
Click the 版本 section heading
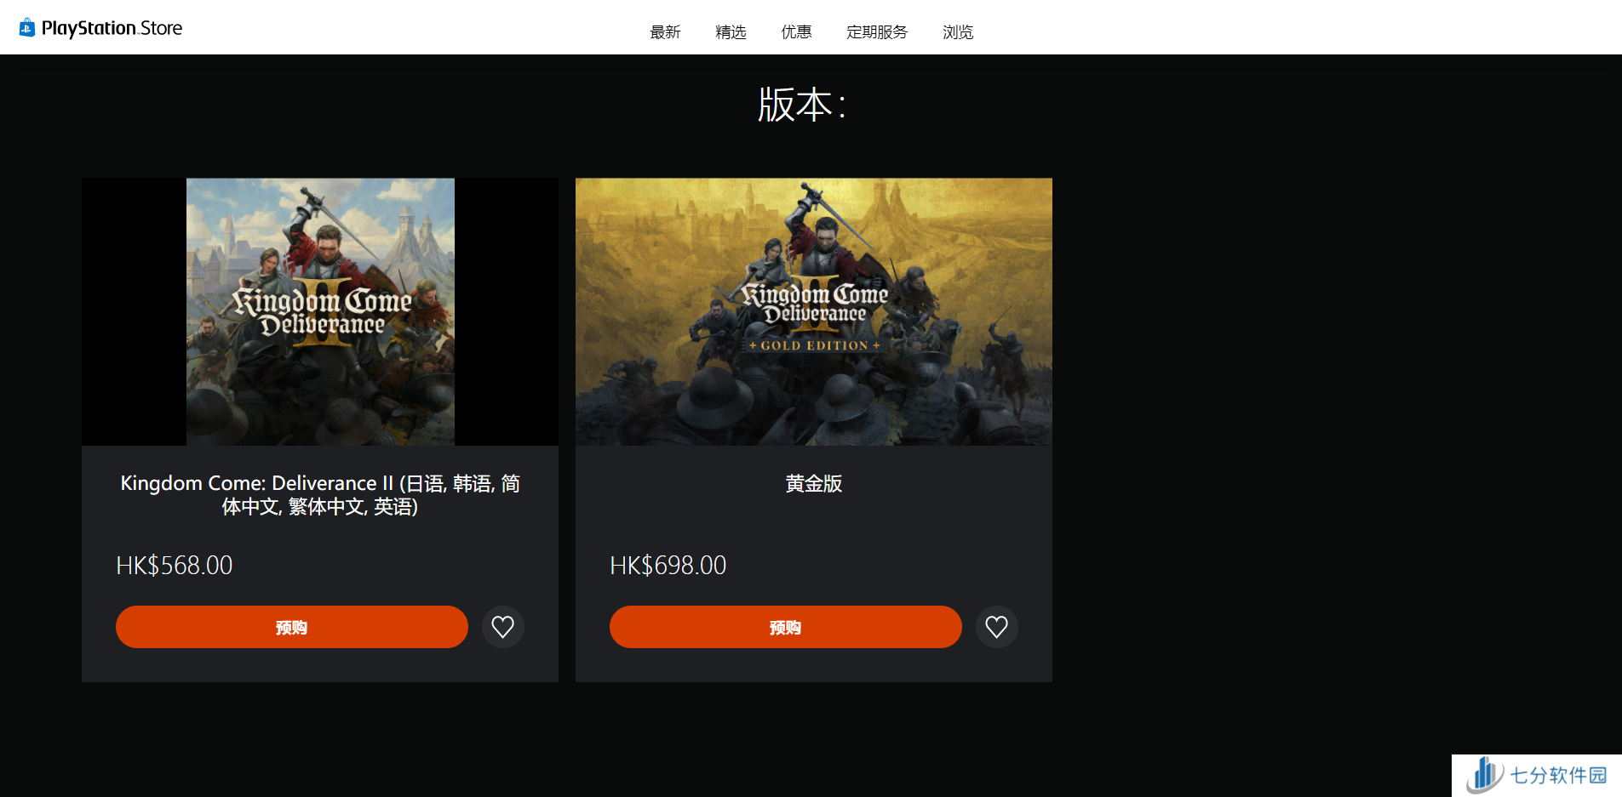click(x=802, y=105)
